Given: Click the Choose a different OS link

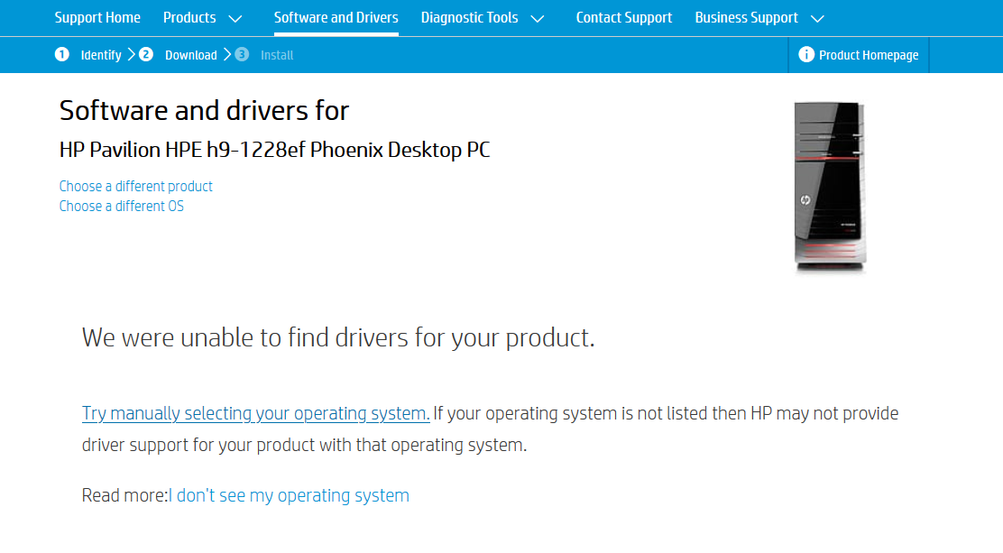Looking at the screenshot, I should (x=122, y=206).
